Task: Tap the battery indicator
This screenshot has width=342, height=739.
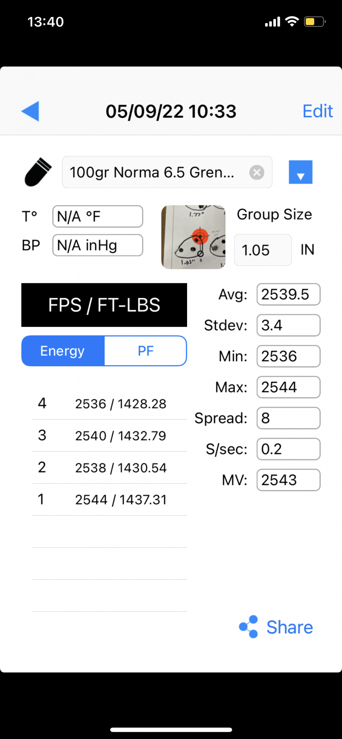Action: (x=315, y=22)
